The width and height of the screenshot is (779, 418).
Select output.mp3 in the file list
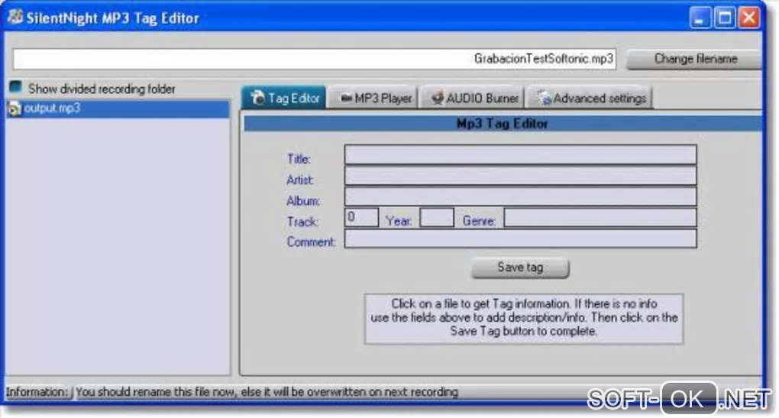[118, 109]
